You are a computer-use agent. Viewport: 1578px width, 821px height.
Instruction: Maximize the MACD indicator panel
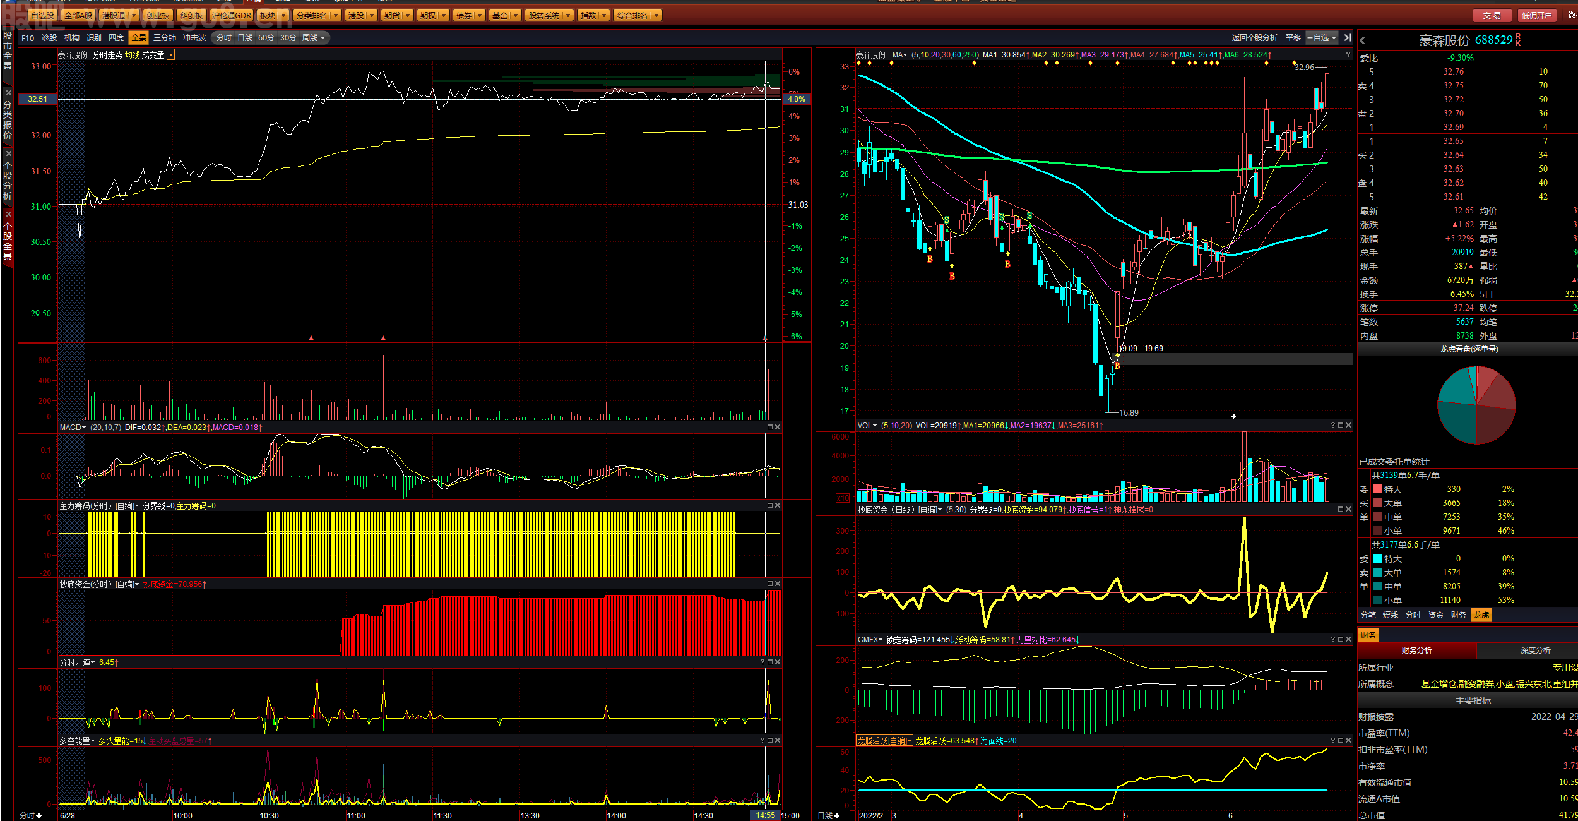tap(770, 428)
